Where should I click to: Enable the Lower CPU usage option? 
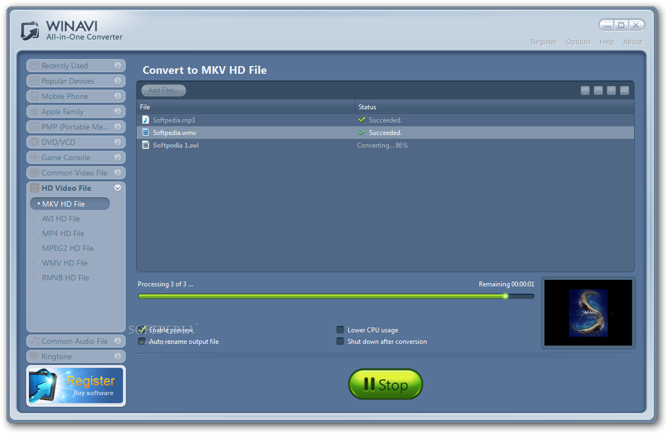(340, 330)
